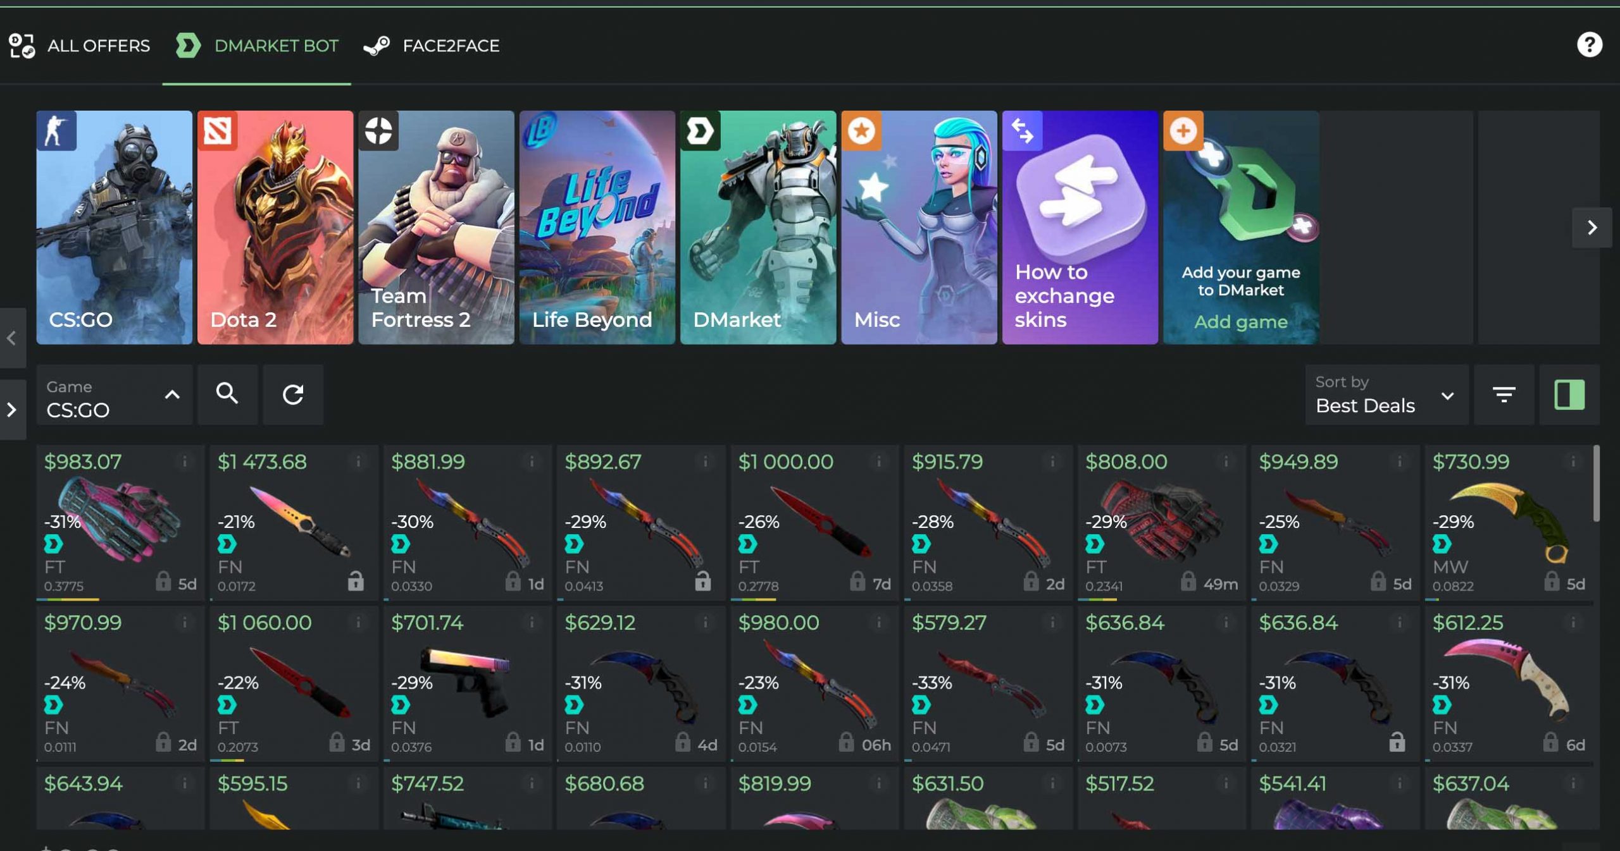The image size is (1620, 851).
Task: Open the help question mark icon
Action: point(1589,45)
